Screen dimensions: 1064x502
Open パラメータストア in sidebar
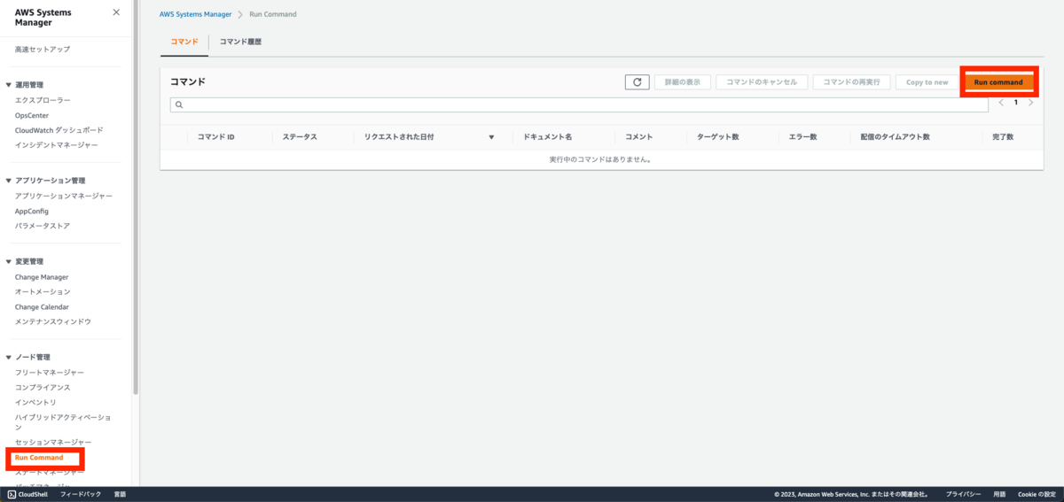point(43,226)
